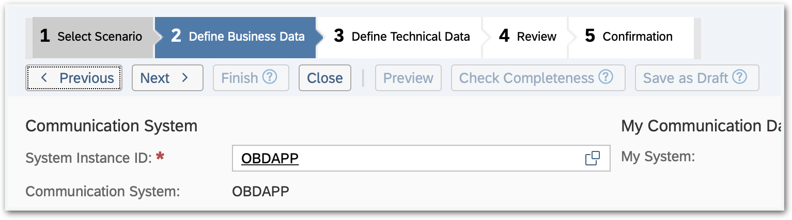Click help icon beside Save as Draft
792x220 pixels.
pyautogui.click(x=740, y=77)
